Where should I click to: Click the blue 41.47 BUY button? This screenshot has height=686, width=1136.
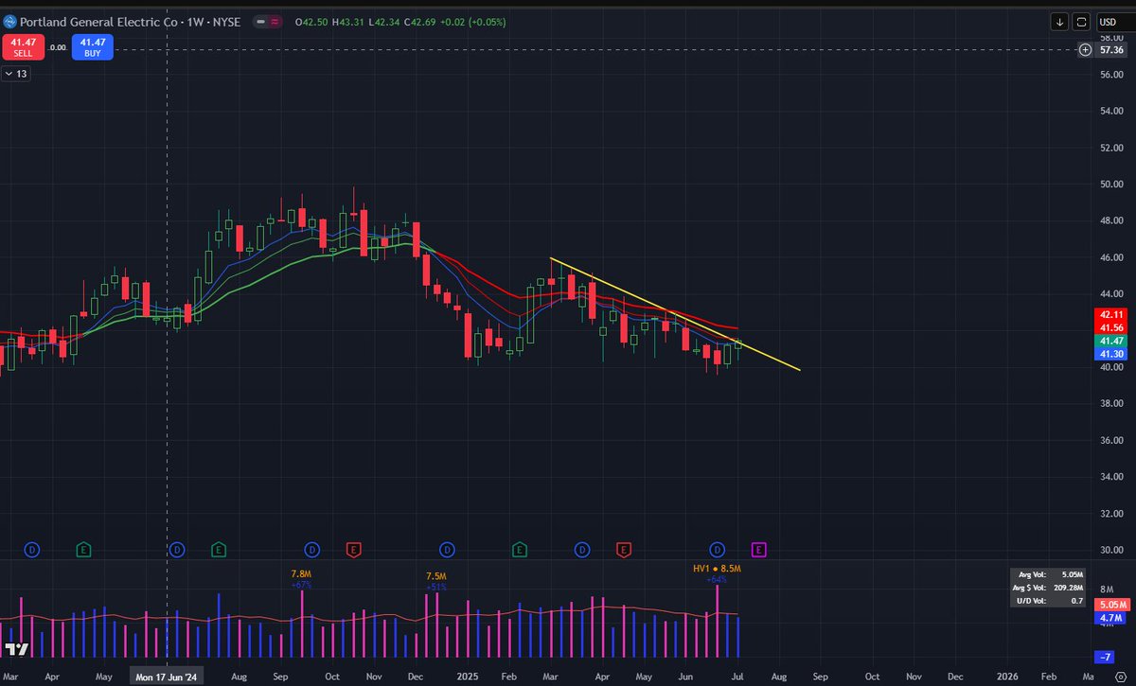[95, 47]
